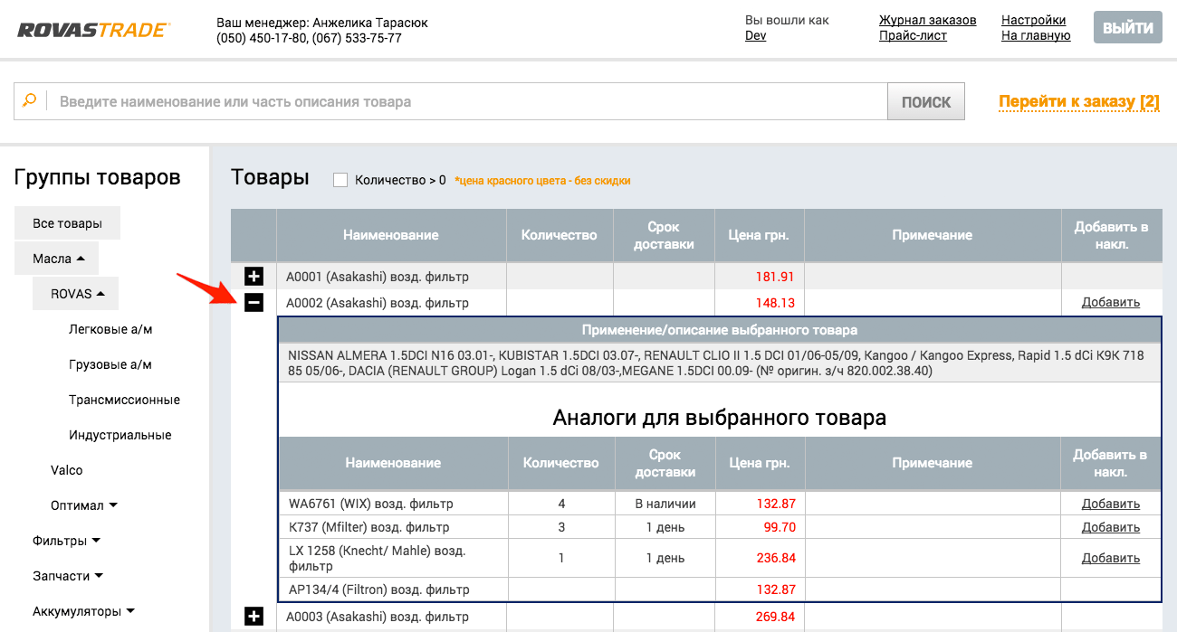Click price 269.84 in A0003 row

coord(775,617)
